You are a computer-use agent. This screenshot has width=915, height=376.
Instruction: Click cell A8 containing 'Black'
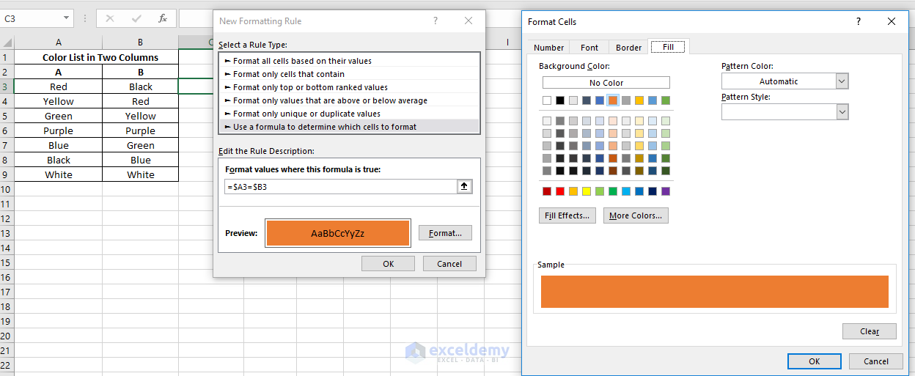[x=59, y=160]
